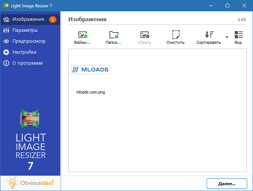This screenshot has width=253, height=191.
Task: Click the О программе info icon
Action: [6, 63]
